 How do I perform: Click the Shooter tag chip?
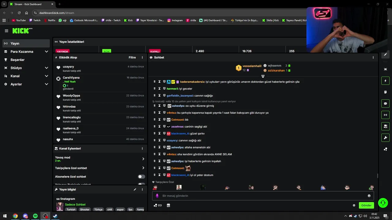click(x=85, y=210)
